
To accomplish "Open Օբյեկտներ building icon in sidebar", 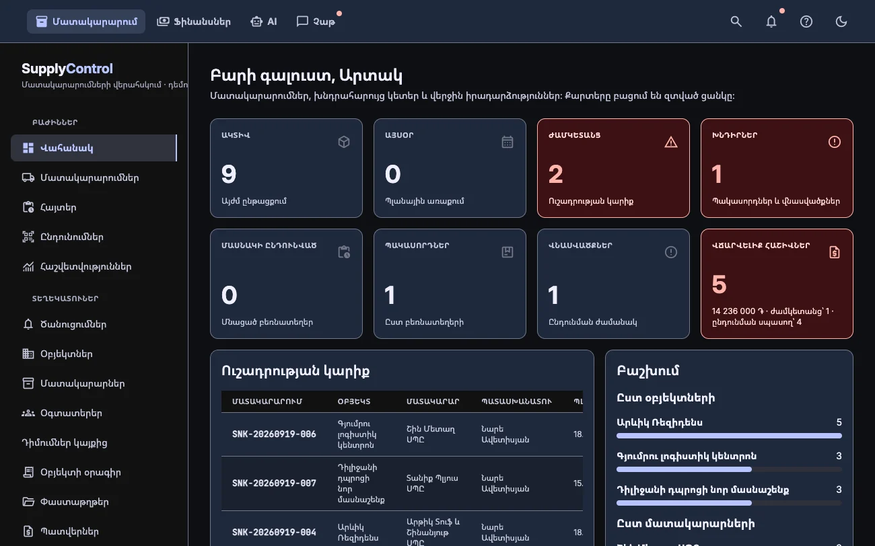I will (x=28, y=354).
